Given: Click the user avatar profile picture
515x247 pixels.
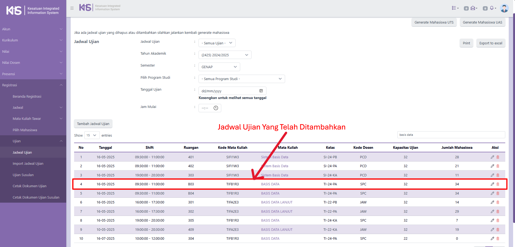Looking at the screenshot, I should pyautogui.click(x=504, y=8).
